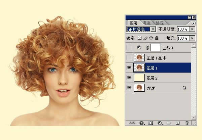Switch to the 路径 paths tab
The height and width of the screenshot is (140, 202).
[x=160, y=23]
